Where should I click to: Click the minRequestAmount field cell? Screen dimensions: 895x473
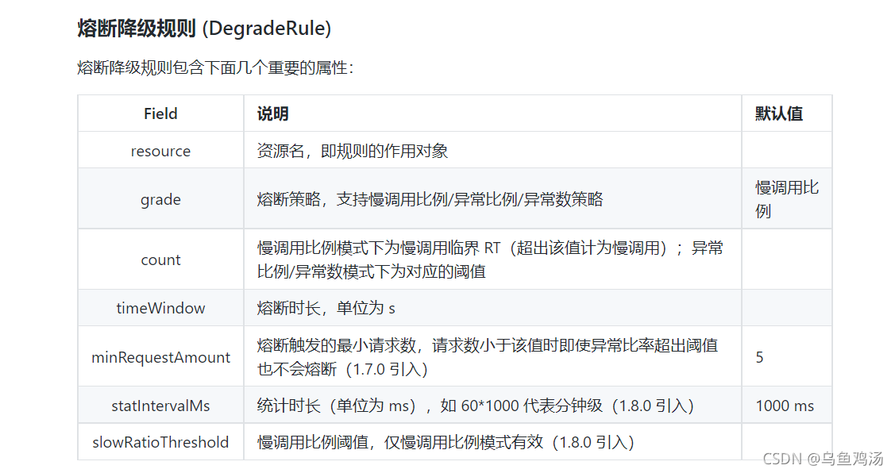pos(160,357)
